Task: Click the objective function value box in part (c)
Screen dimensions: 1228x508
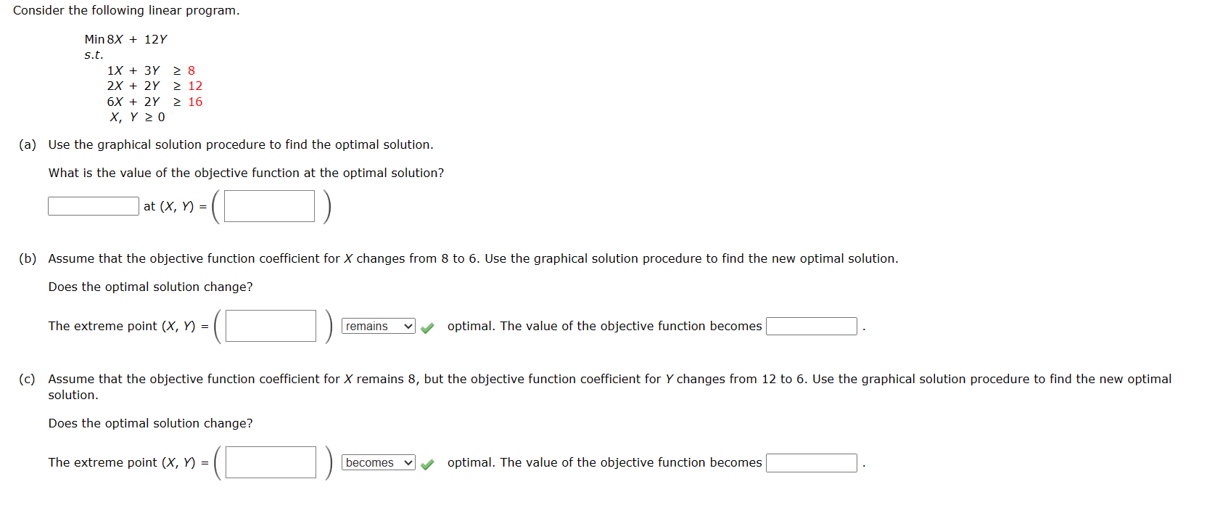Action: 810,462
